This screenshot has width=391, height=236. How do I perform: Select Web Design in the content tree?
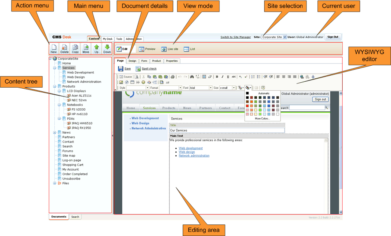[x=76, y=77]
